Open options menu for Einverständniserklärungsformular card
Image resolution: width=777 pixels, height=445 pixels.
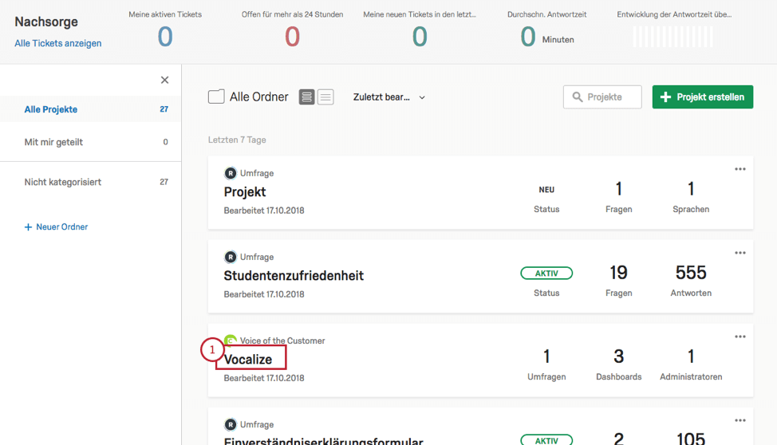(740, 420)
